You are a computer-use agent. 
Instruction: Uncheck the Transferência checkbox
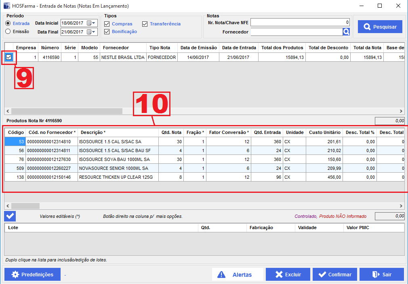[145, 24]
